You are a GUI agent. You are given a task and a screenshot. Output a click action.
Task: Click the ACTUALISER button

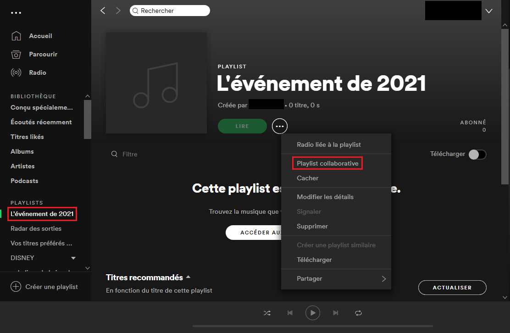(x=452, y=288)
